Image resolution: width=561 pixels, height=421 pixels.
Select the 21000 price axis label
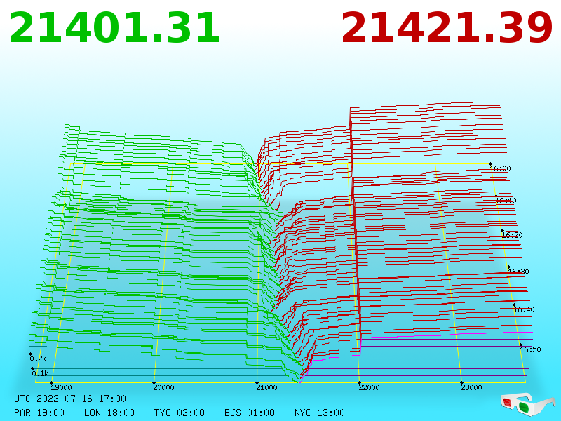(266, 387)
